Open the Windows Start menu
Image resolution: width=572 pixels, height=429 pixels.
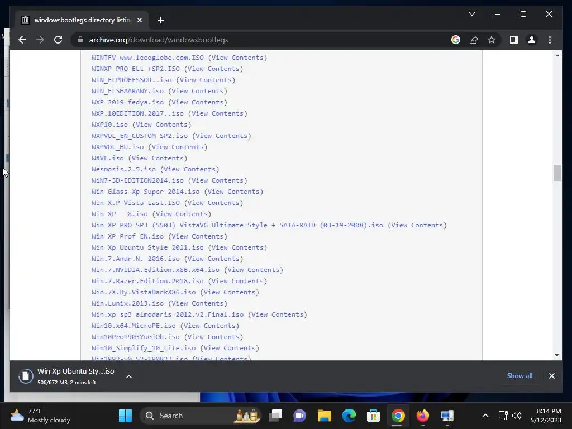point(125,416)
